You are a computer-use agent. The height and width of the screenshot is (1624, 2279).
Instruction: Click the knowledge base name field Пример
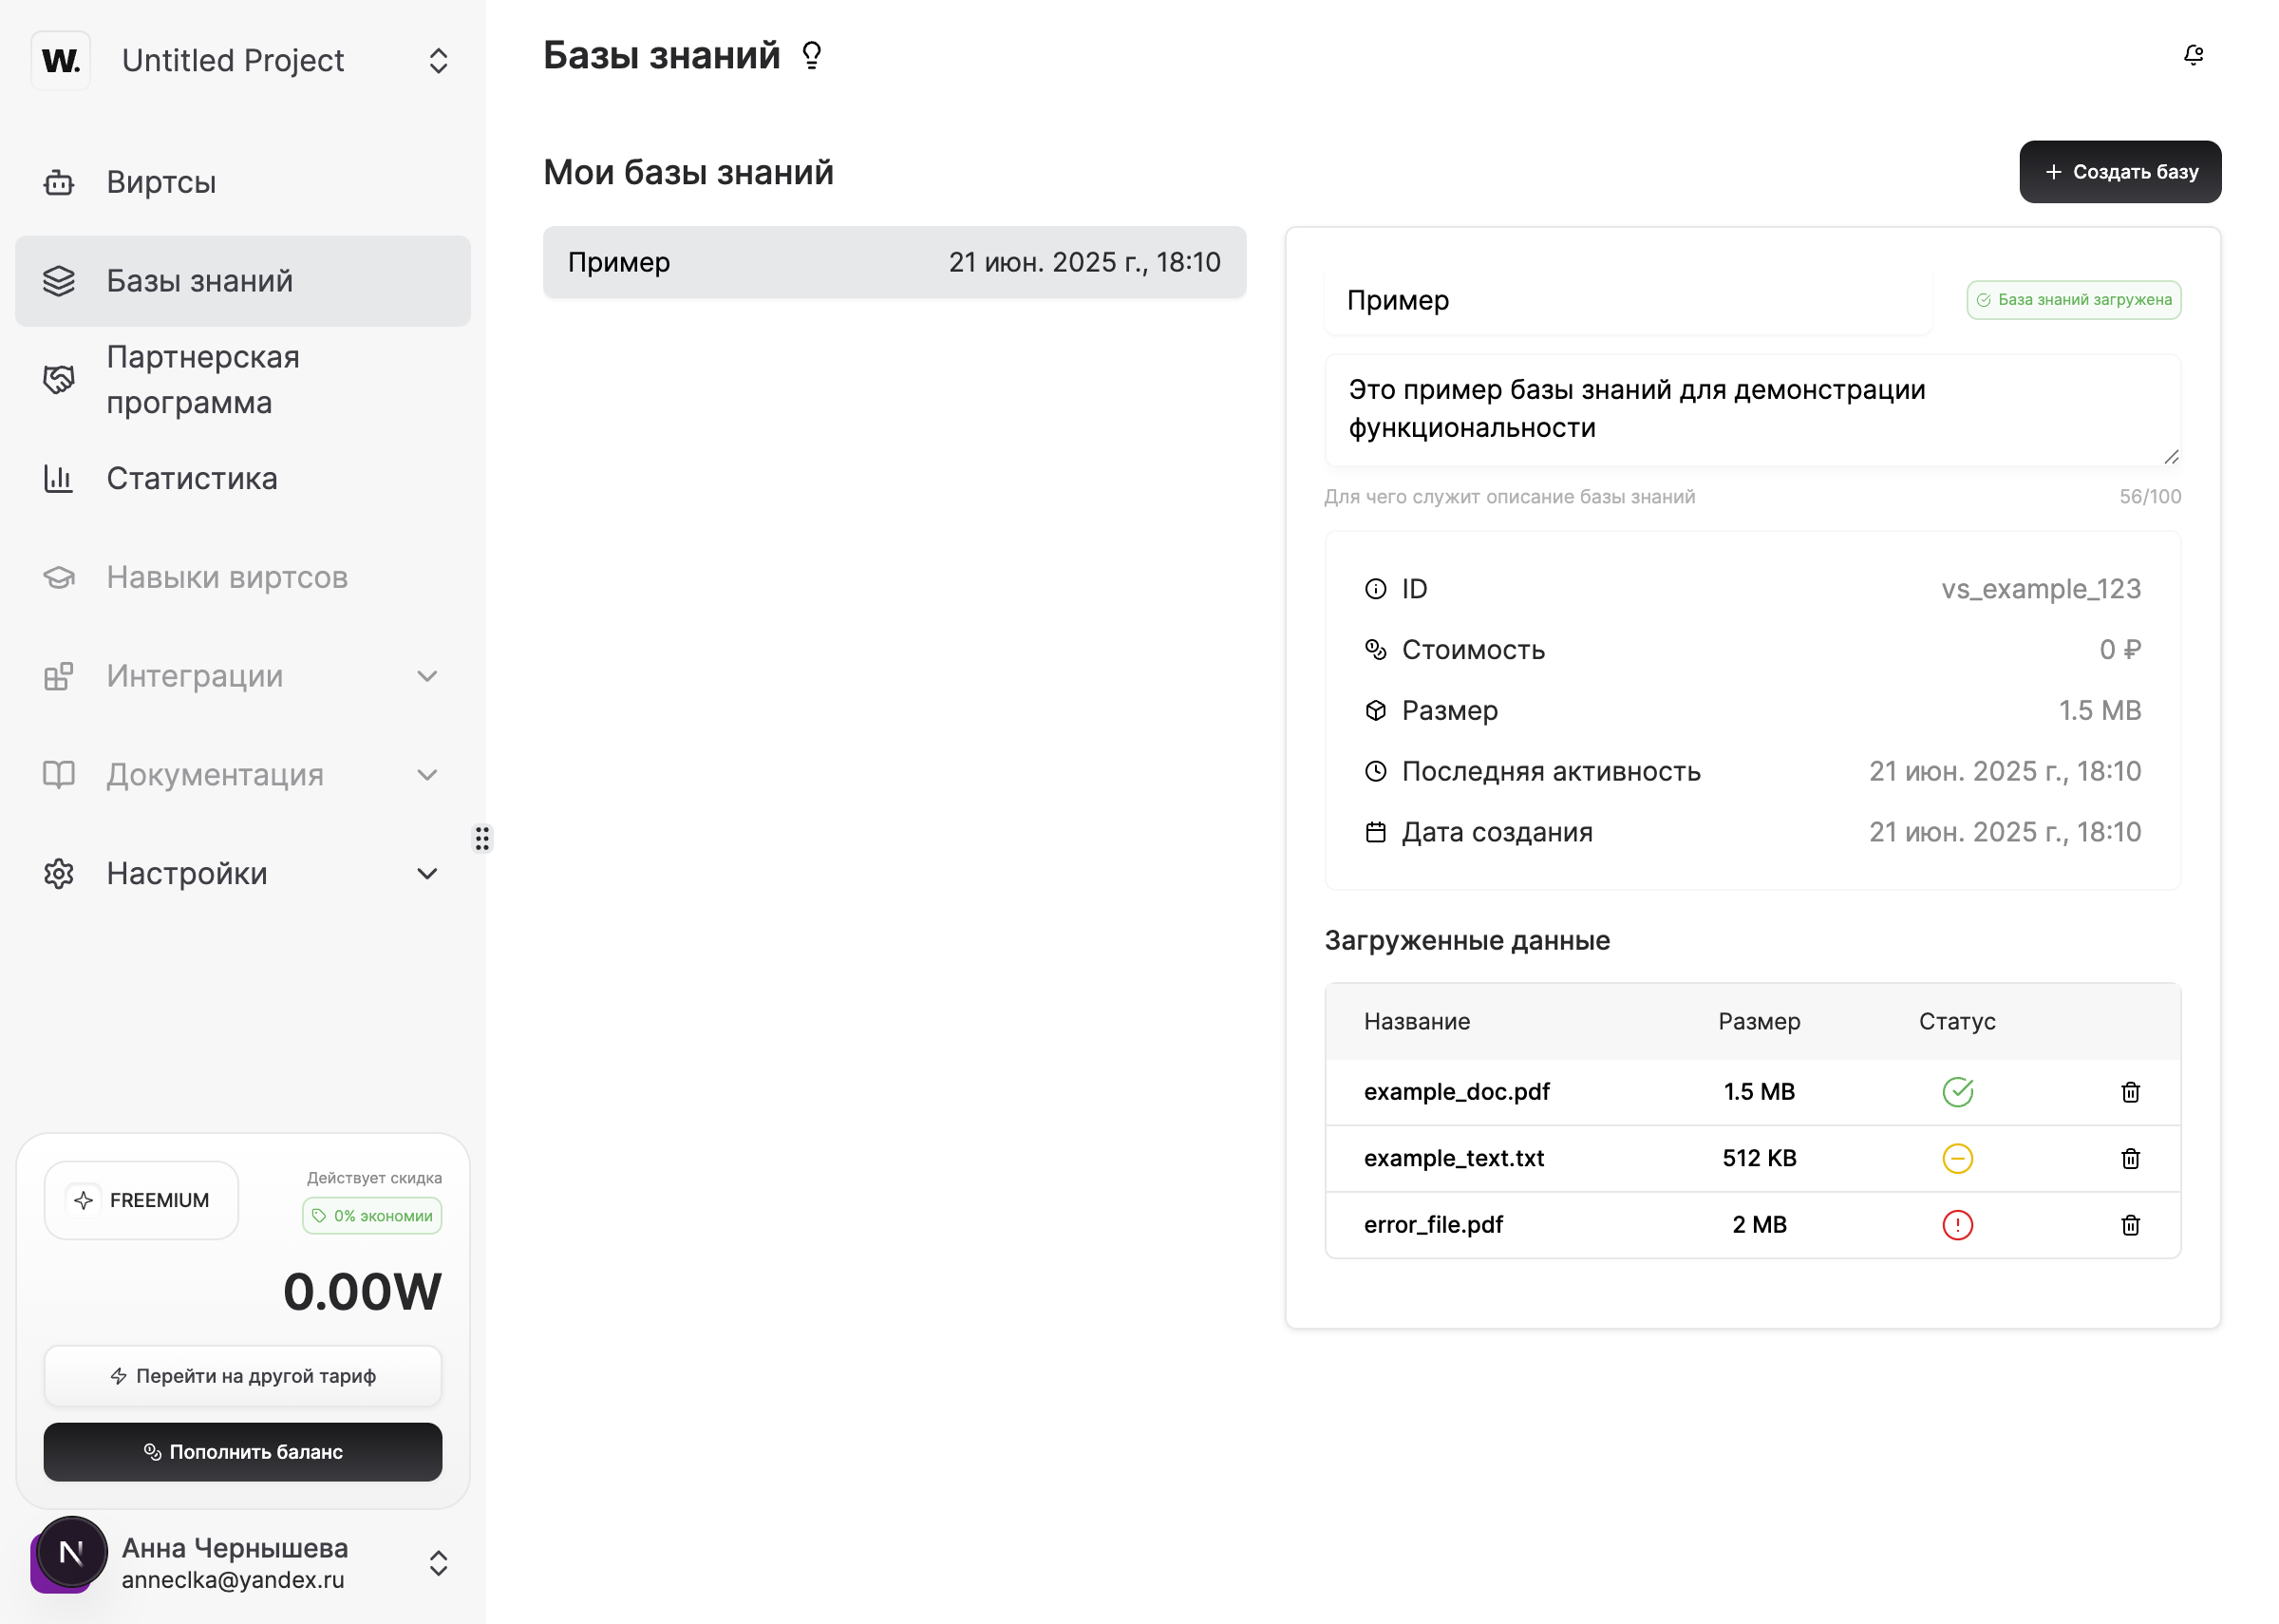tap(1629, 300)
